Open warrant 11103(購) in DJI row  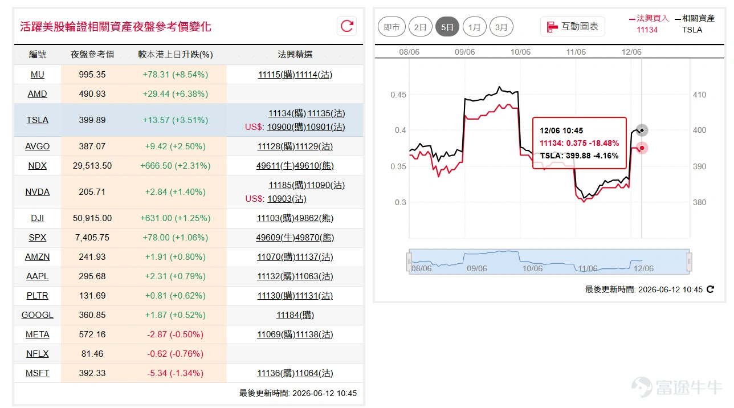(x=276, y=218)
